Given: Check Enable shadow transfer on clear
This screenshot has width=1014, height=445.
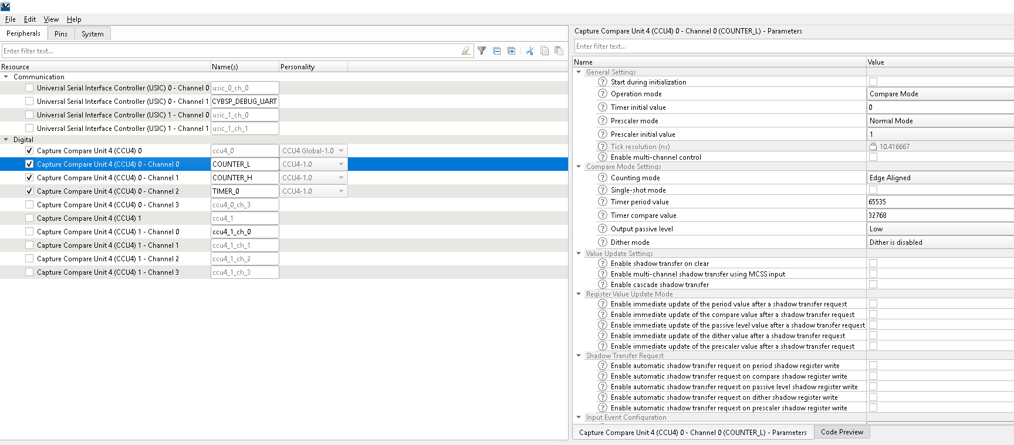Looking at the screenshot, I should tap(873, 263).
